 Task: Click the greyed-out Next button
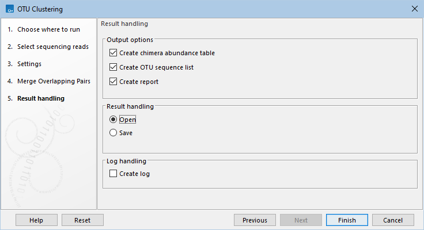pos(301,220)
